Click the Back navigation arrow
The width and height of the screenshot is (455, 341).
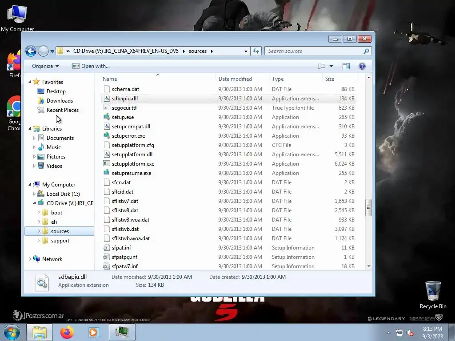(x=31, y=52)
